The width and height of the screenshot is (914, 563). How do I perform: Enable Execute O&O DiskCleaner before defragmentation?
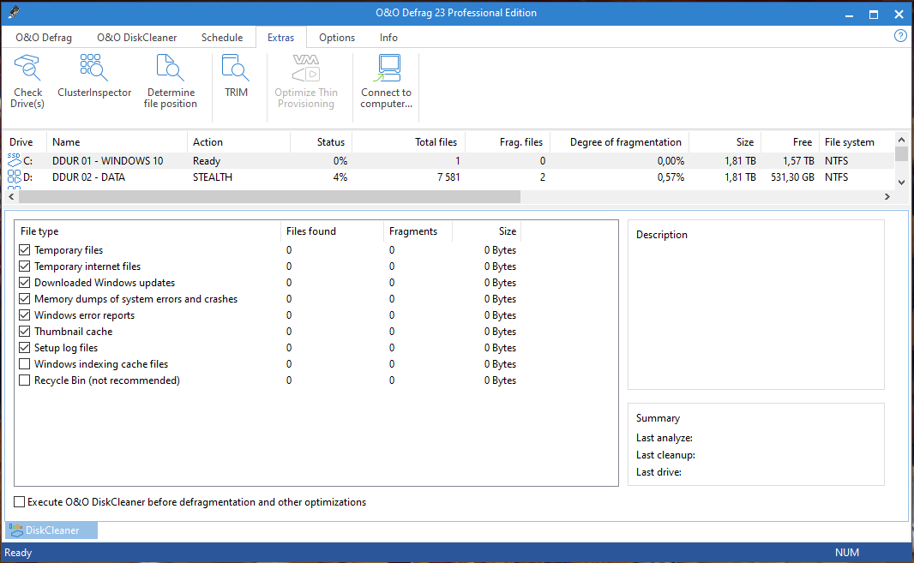(x=20, y=502)
